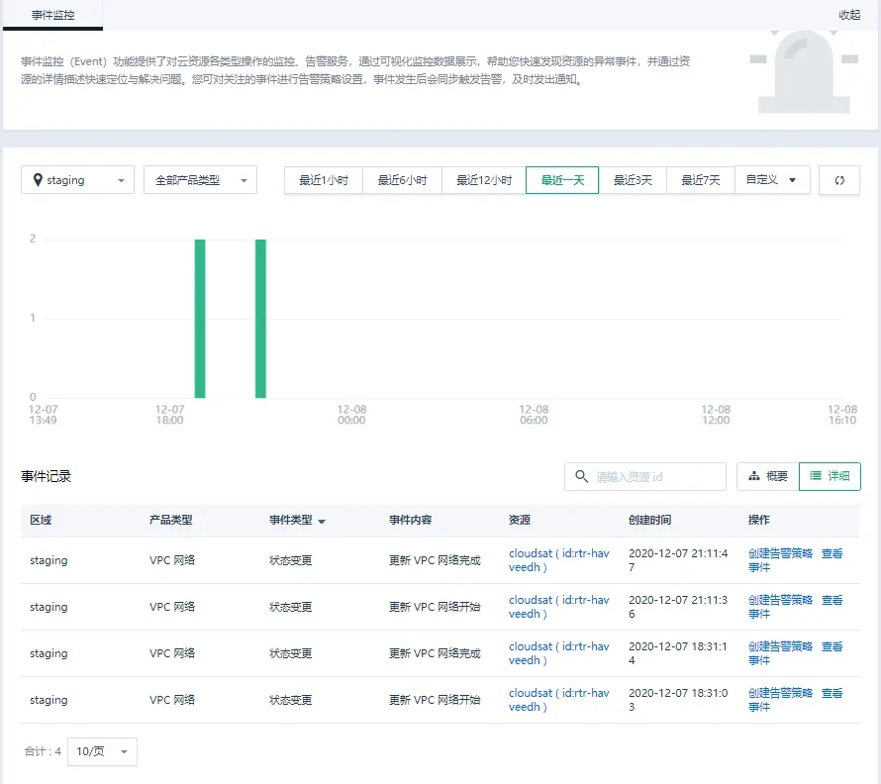This screenshot has height=784, width=881.
Task: Click the alarm illustration in the banner
Action: click(803, 71)
